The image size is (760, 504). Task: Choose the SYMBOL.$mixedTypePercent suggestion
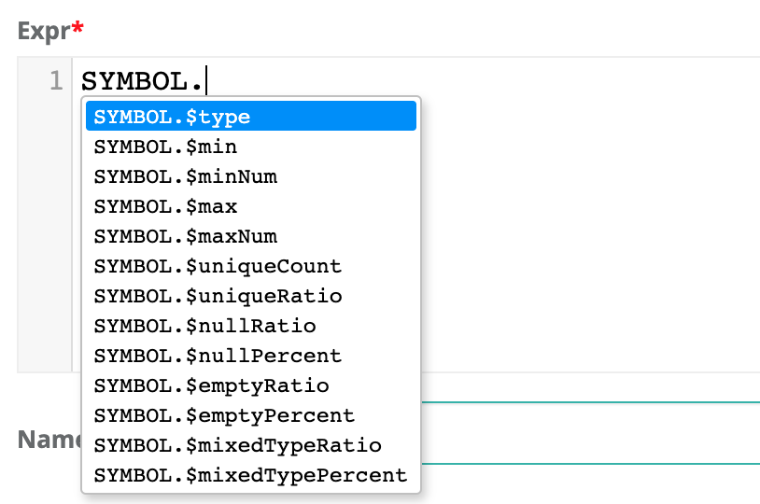[250, 475]
